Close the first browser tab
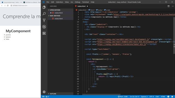This screenshot has height=98, width=175. pyautogui.click(x=21, y=2)
